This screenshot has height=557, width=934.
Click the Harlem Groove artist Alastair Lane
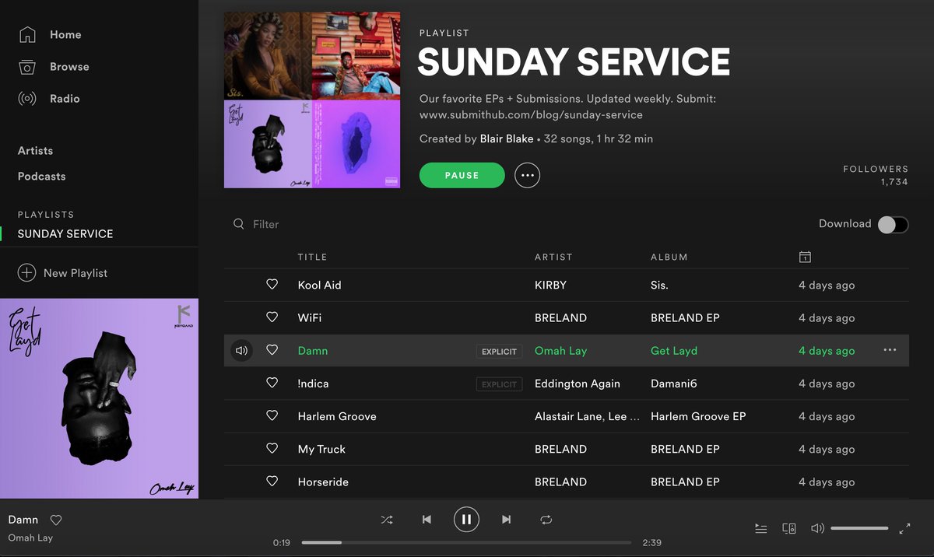(x=569, y=416)
